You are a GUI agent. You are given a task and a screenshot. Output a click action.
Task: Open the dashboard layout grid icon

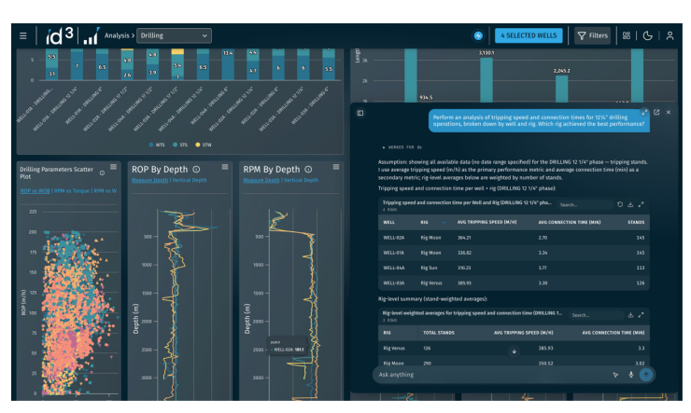[627, 35]
